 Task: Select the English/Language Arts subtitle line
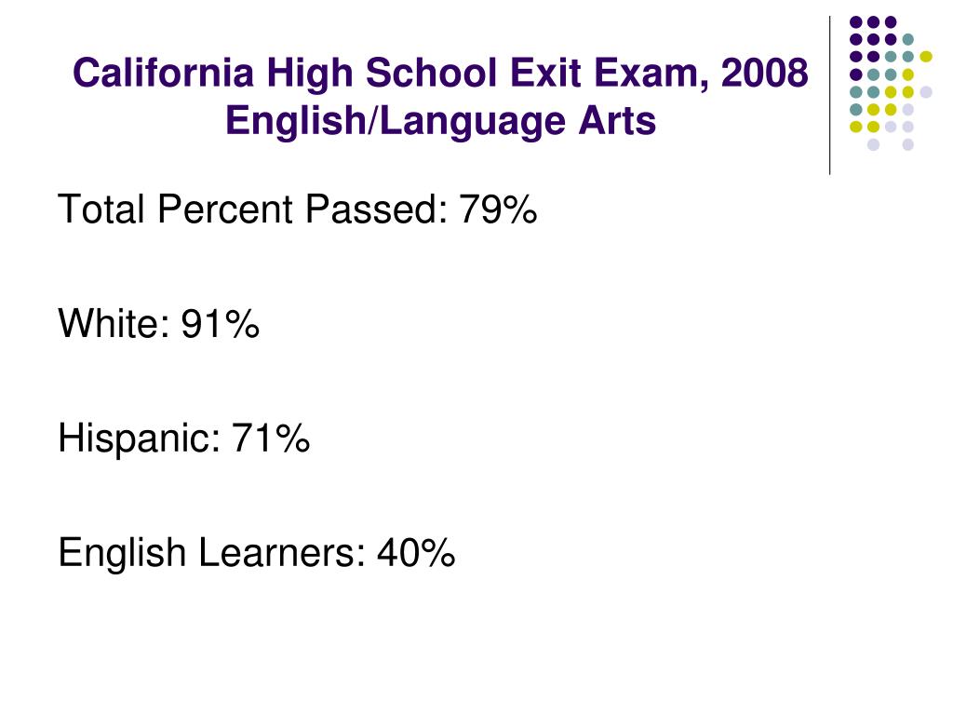pos(440,120)
